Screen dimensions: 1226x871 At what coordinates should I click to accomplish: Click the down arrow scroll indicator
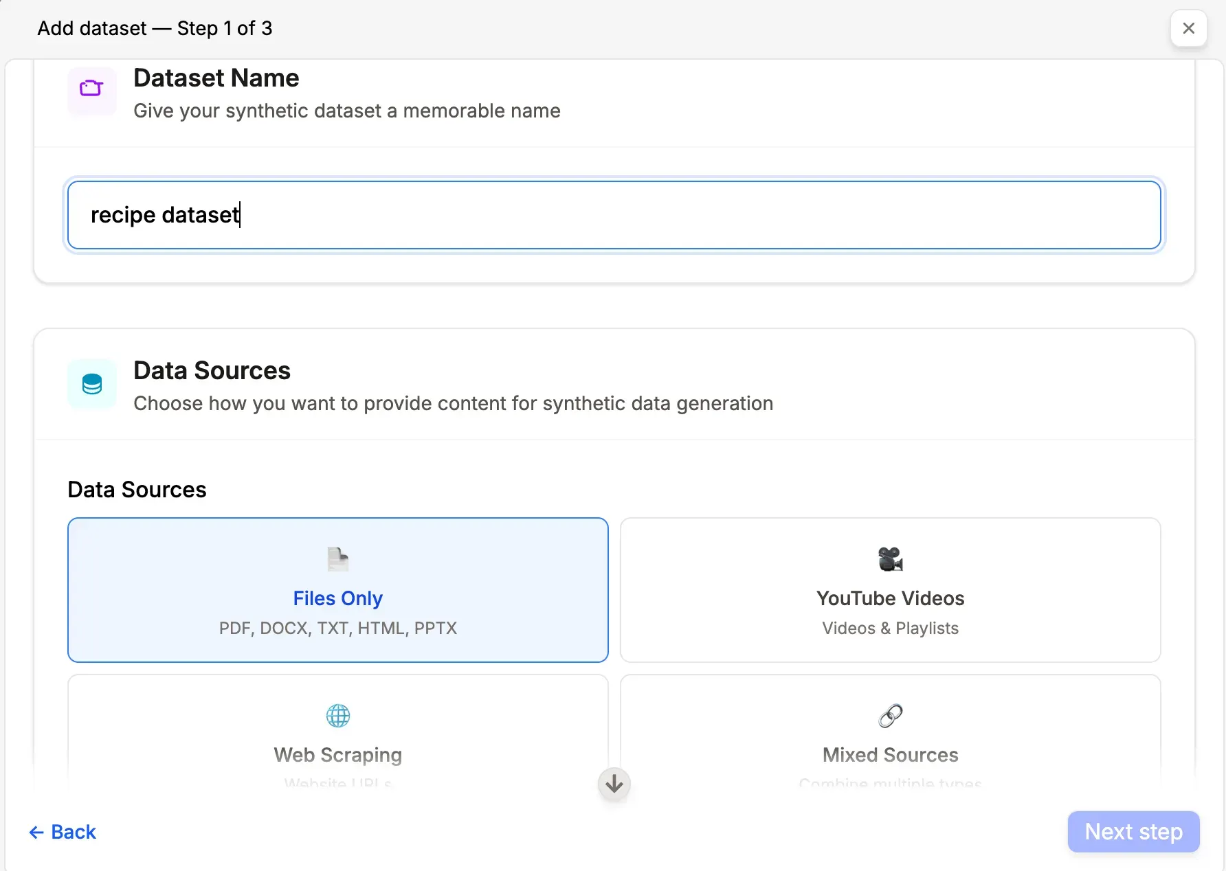[613, 784]
